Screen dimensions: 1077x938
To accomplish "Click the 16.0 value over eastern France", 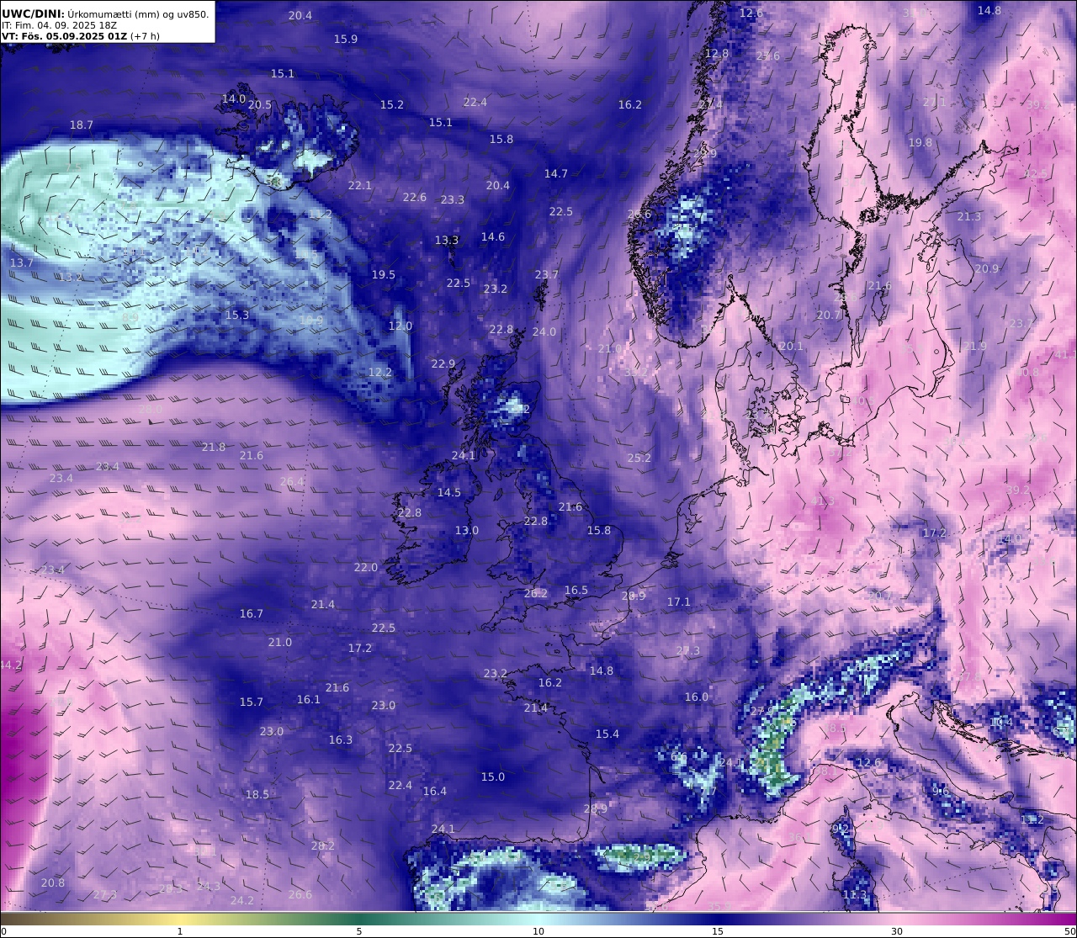I will pyautogui.click(x=697, y=697).
